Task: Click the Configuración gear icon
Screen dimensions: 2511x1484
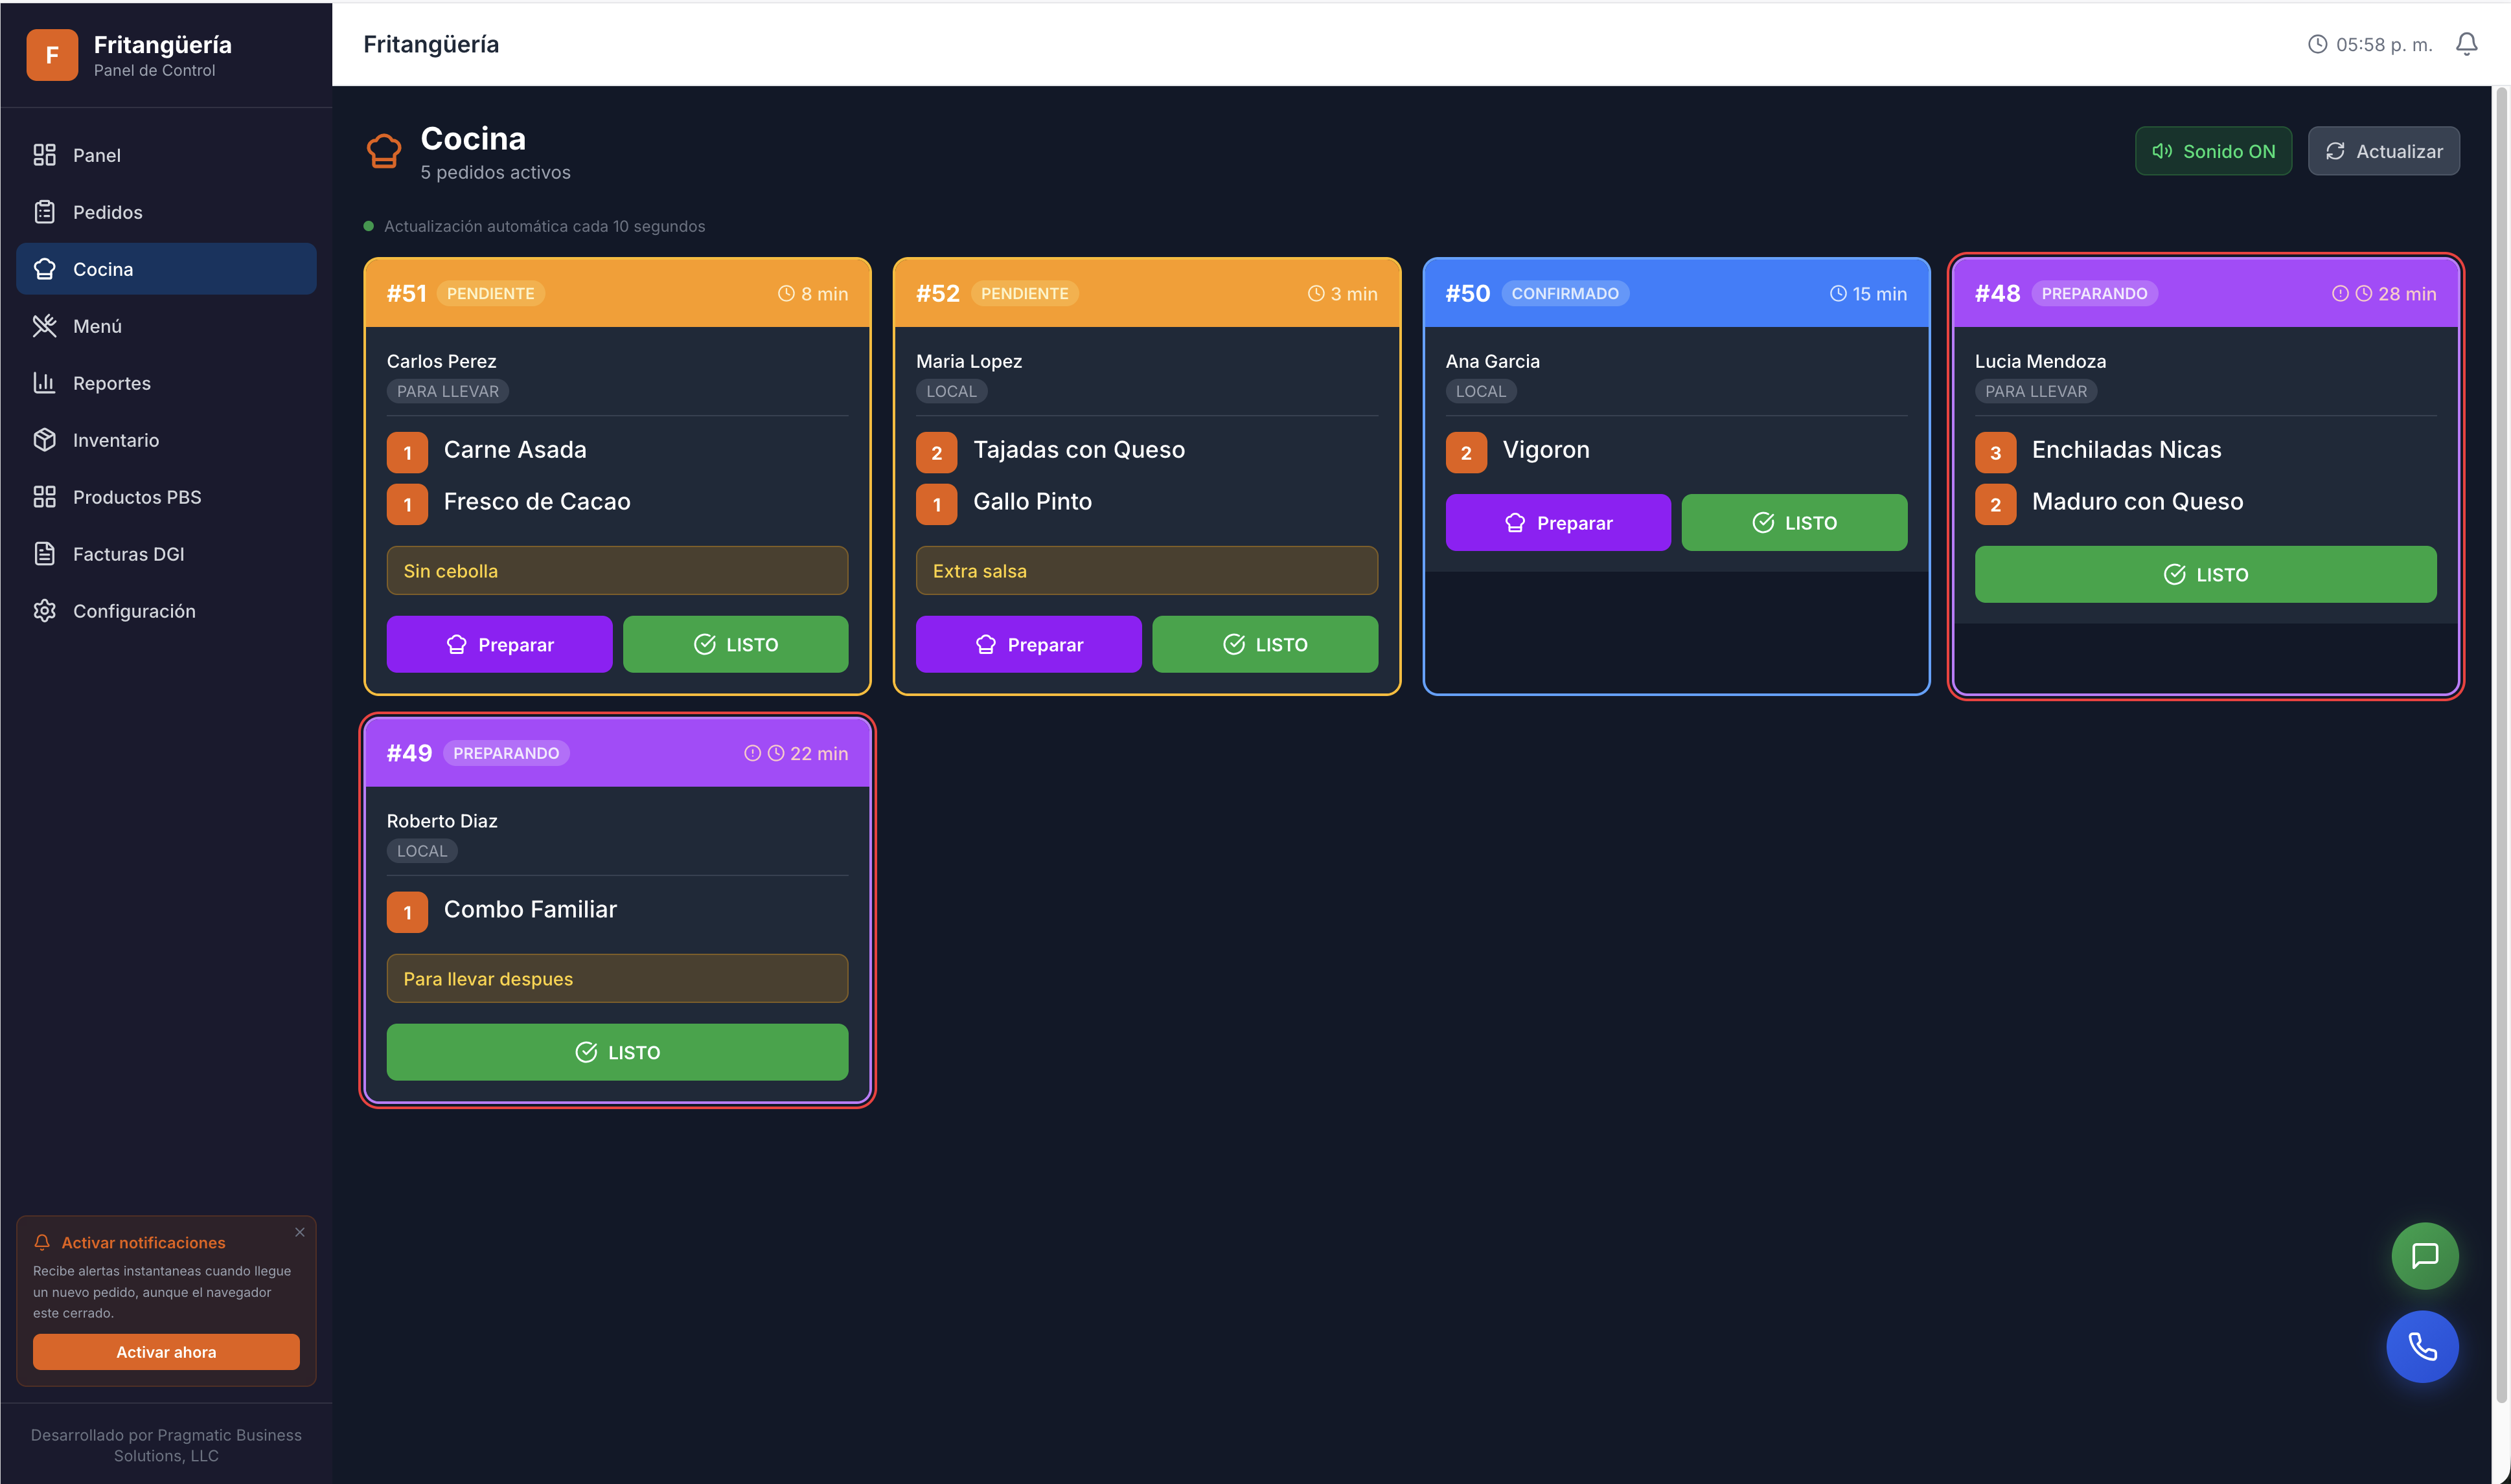Action: 44,611
